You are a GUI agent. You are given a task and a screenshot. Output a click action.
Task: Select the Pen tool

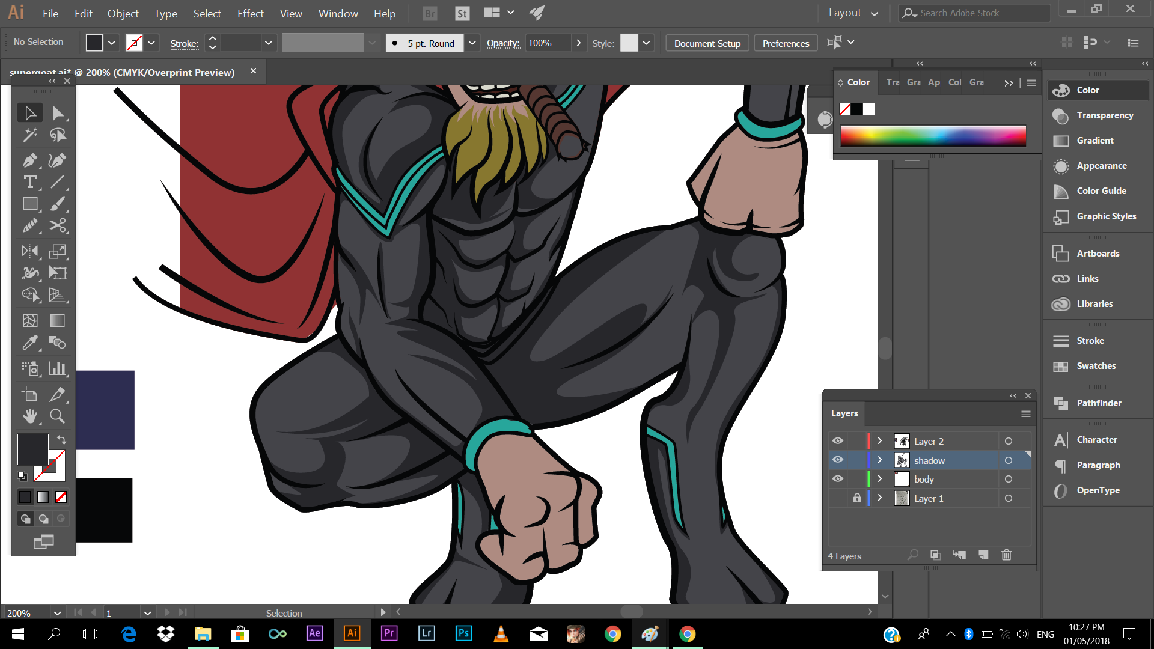click(x=29, y=160)
